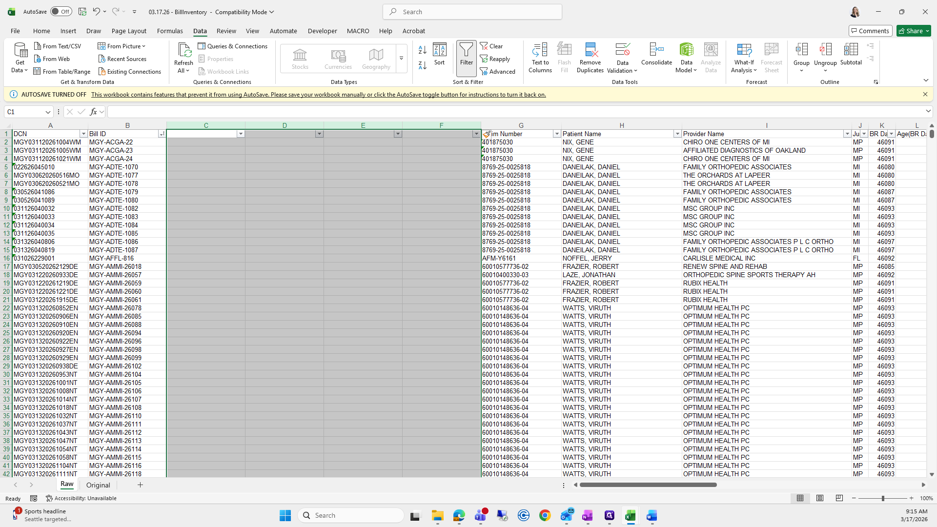Screen dimensions: 937x527
Task: Open the Patient Name filter dropdown
Action: click(677, 134)
